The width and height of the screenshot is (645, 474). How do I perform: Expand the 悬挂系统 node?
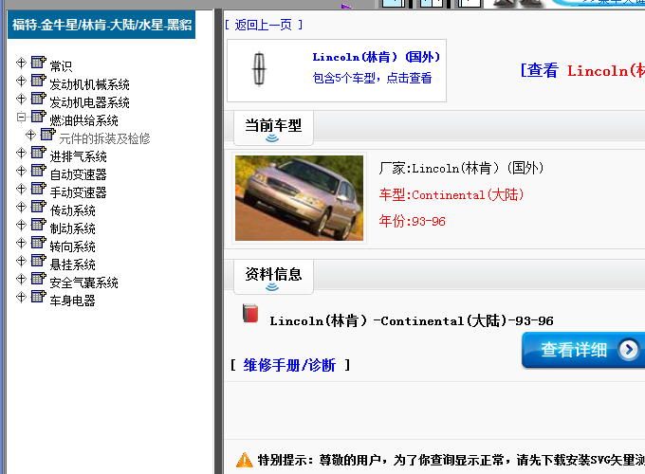(22, 261)
